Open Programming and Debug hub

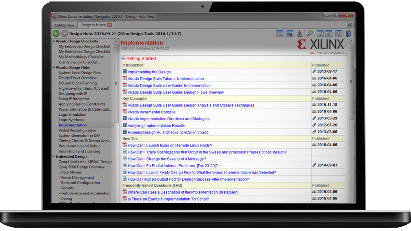pos(79,146)
